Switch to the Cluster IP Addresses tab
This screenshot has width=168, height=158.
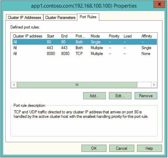(24, 17)
